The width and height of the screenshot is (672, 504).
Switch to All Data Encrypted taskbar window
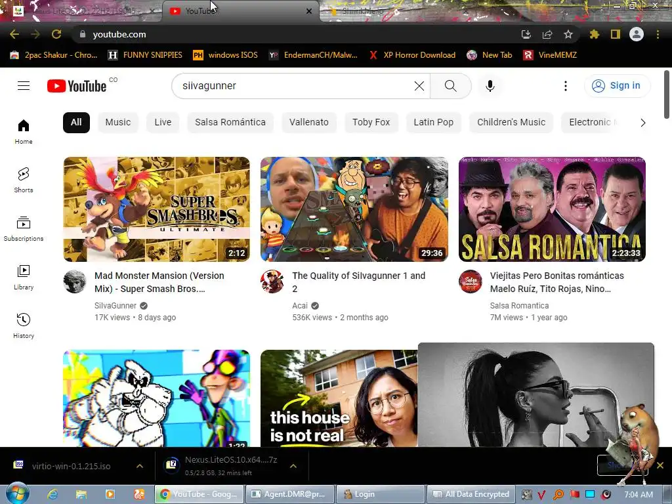tap(471, 494)
